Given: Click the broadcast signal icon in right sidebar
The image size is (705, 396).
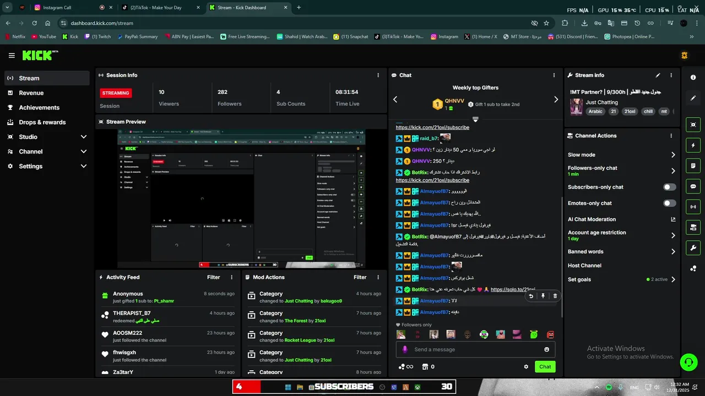Looking at the screenshot, I should [x=693, y=207].
